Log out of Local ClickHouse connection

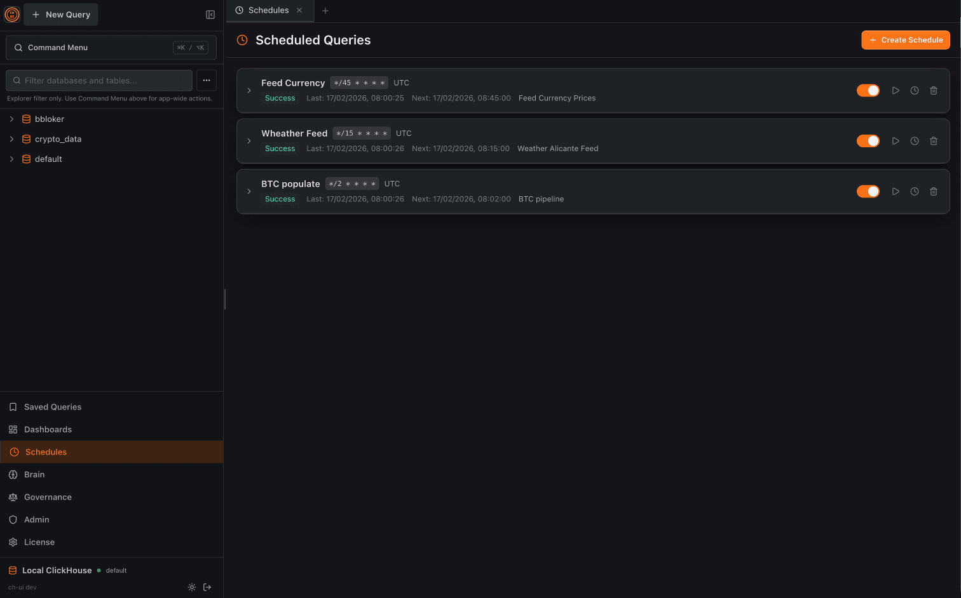coord(207,587)
